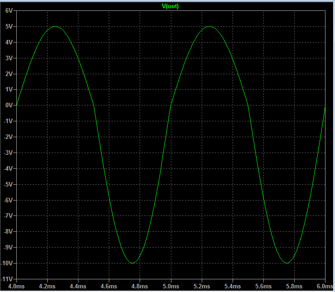Click the 6.0ms time axis label
This screenshot has width=335, height=292.
click(x=325, y=286)
